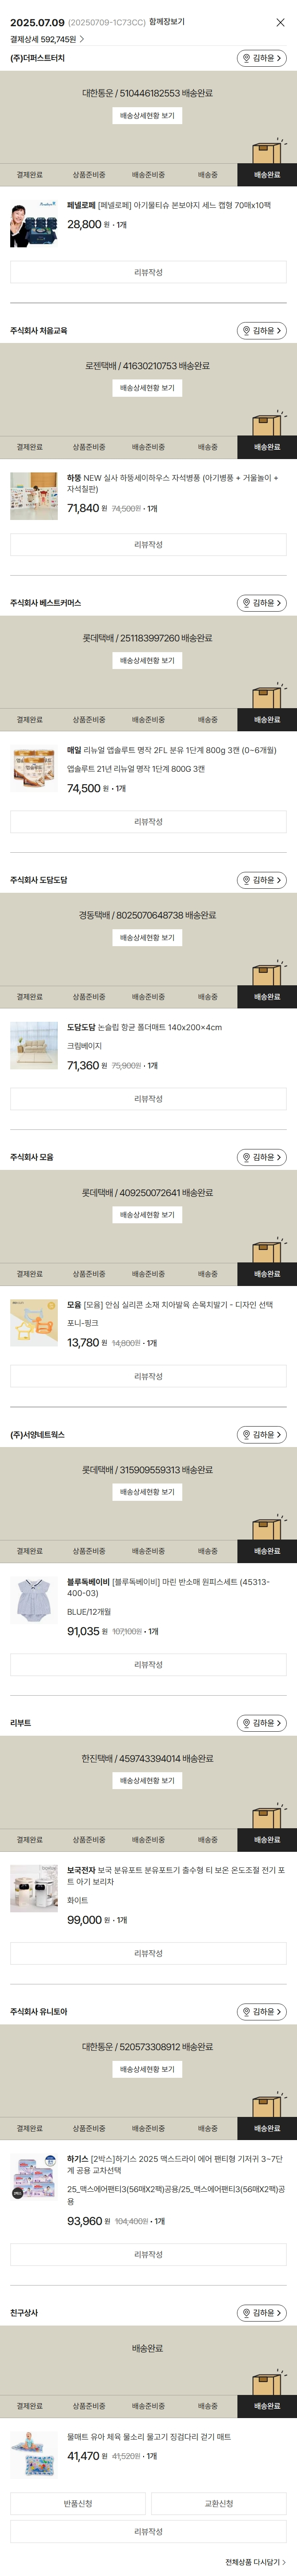Tap 반품신청 for the 몰매트 item
This screenshot has width=297, height=2576.
78,2495
